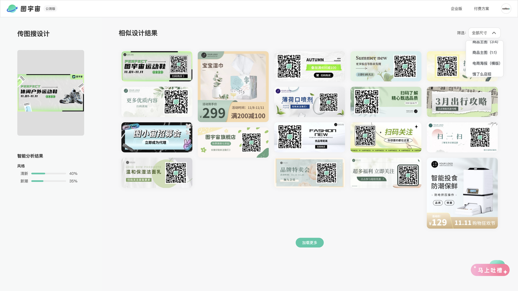Select 商品主图 (3:4) option
518x291 pixels.
[x=485, y=42]
